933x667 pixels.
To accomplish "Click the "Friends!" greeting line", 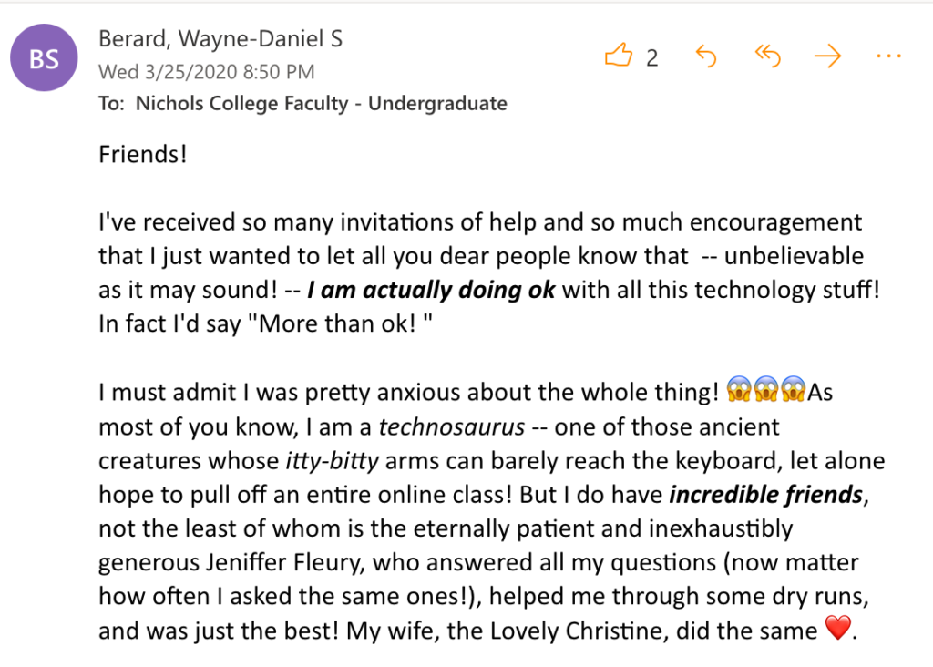I will [143, 154].
